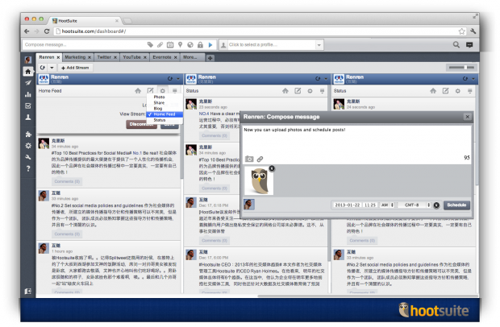
Task: Open the Home Feed Renren stream header dropdown arrow
Action: coord(178,78)
